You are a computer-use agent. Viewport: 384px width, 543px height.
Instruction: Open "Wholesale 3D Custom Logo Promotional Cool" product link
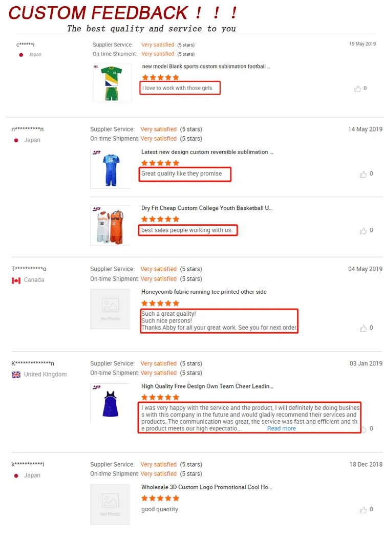[207, 487]
